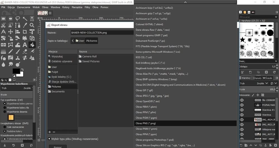Open the Narzędzia menu
279x148 pixels.
coord(77,7)
